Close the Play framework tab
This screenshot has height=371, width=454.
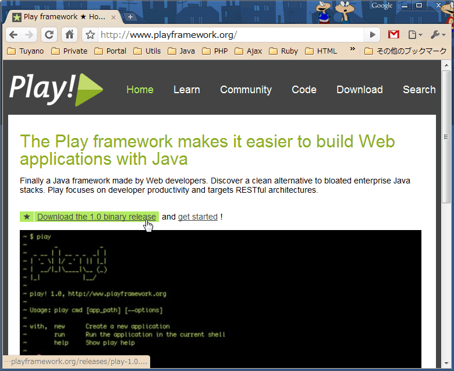click(x=114, y=17)
